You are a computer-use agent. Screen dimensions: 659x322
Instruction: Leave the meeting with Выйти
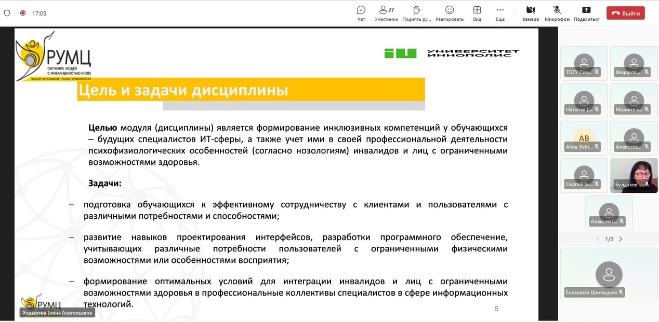pos(626,13)
